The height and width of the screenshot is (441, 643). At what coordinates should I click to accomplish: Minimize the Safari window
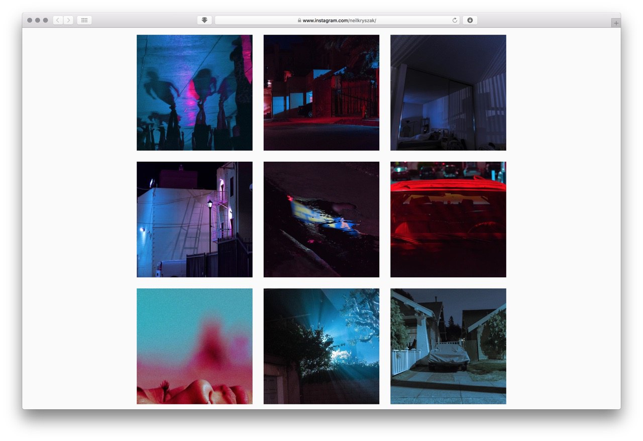pos(38,20)
